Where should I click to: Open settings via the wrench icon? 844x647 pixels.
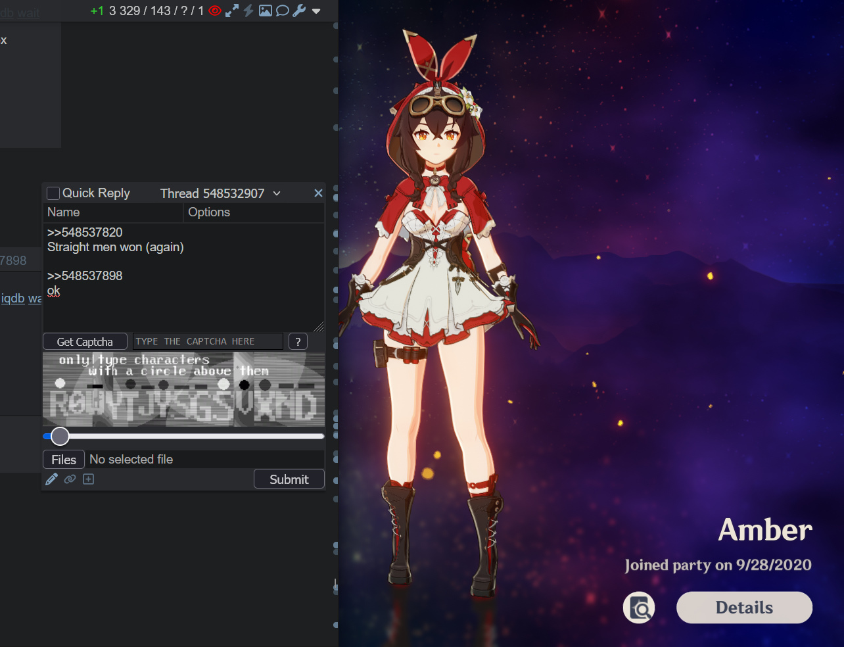point(299,11)
